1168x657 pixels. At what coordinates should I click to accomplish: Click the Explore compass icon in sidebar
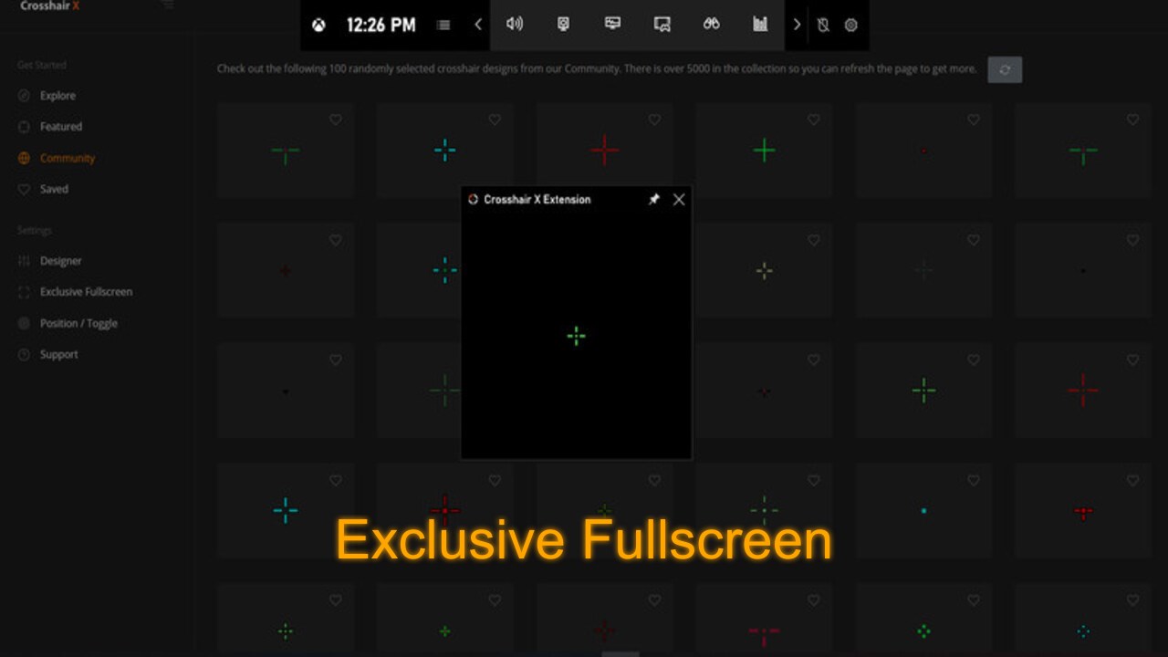tap(24, 96)
